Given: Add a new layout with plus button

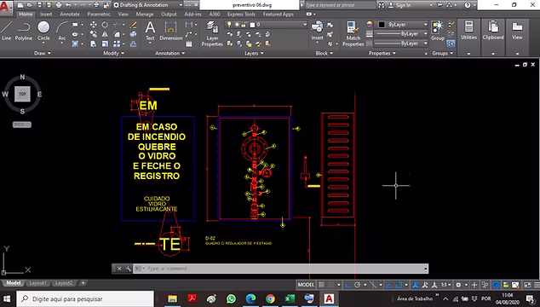Looking at the screenshot, I should point(83,283).
